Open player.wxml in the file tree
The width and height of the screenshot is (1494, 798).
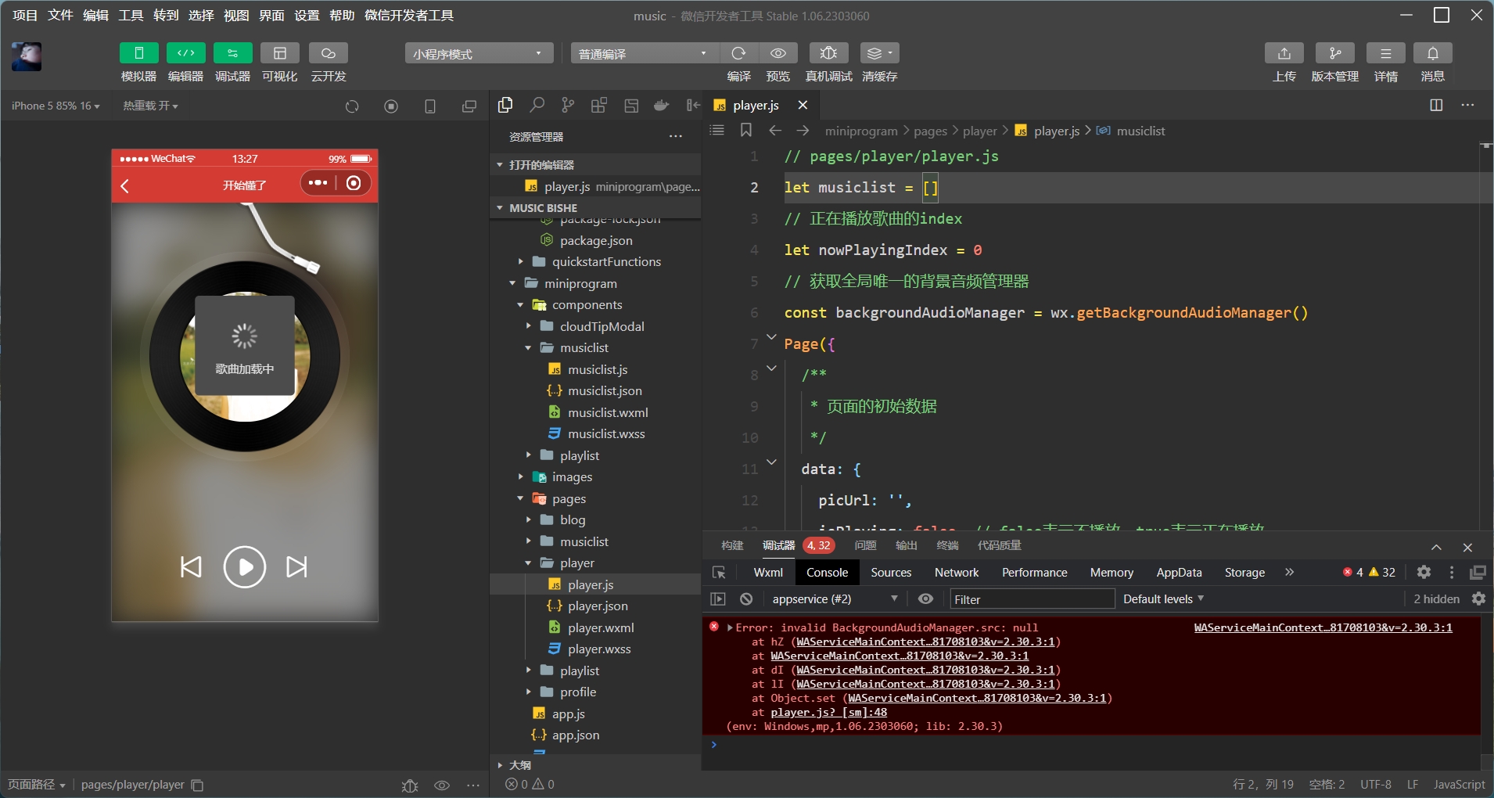coord(600,627)
